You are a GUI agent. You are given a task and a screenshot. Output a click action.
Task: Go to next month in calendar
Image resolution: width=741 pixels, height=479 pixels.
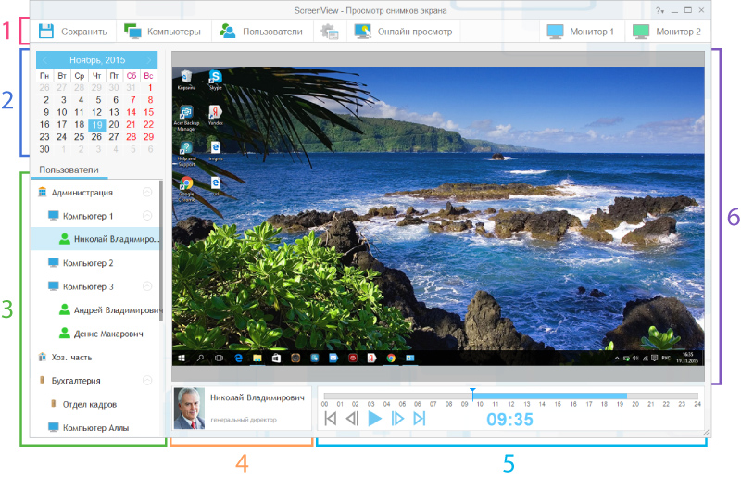(149, 60)
